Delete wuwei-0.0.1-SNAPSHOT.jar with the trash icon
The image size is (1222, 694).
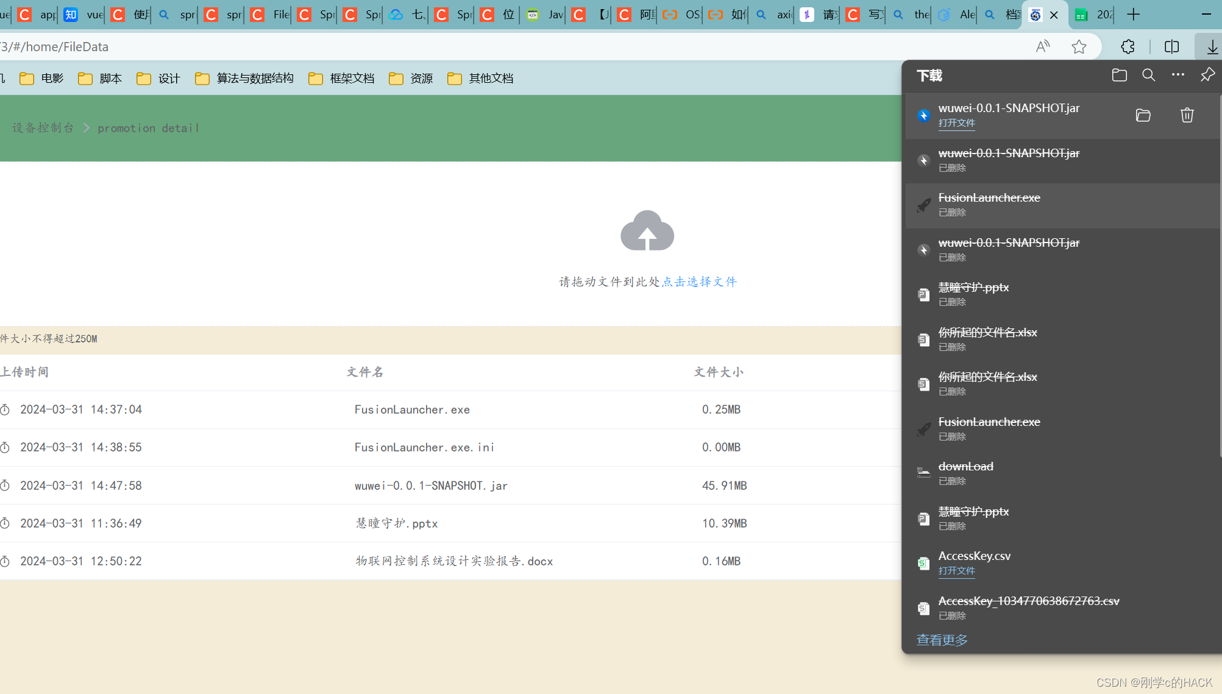1186,115
